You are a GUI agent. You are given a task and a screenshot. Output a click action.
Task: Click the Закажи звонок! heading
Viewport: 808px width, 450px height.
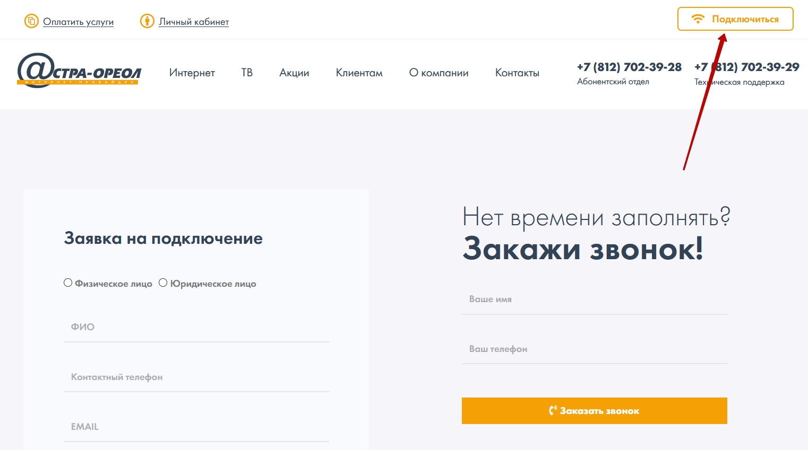click(583, 248)
